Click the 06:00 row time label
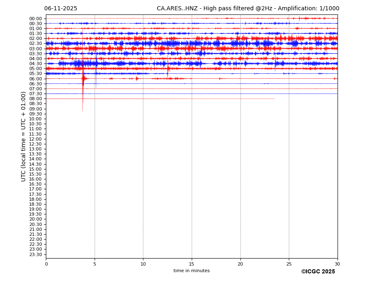 tap(36, 79)
